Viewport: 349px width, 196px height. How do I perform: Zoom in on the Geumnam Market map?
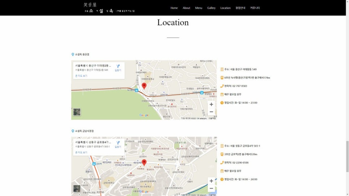tap(211, 181)
